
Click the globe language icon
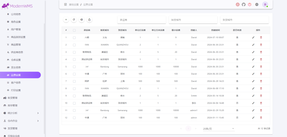coord(257,5)
